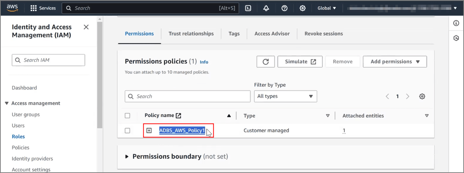Expand the Permissions boundary section
Image resolution: width=464 pixels, height=173 pixels.
[127, 157]
